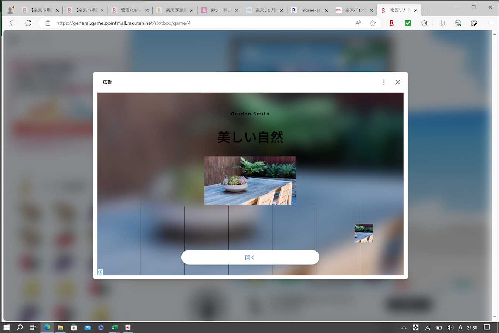Toggle split screen view
Screen dimensions: 499x333
pyautogui.click(x=441, y=23)
